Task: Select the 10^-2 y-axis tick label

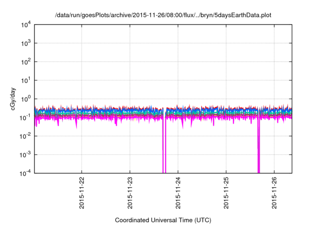Action: pos(26,136)
